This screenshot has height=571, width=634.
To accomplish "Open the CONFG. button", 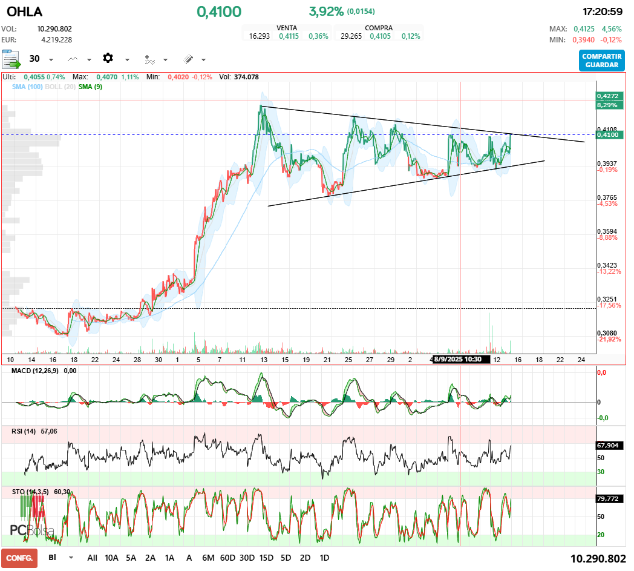I will pyautogui.click(x=19, y=558).
